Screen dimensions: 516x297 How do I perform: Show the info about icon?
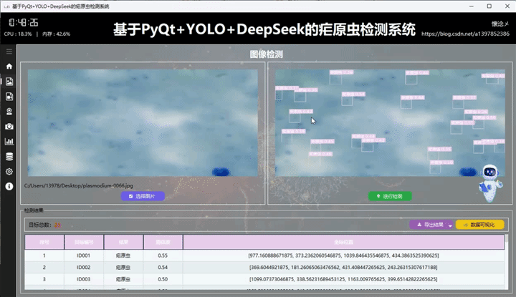pos(9,186)
